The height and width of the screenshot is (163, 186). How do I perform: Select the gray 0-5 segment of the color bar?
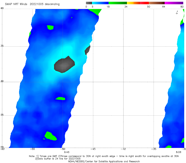(x=89, y=3)
